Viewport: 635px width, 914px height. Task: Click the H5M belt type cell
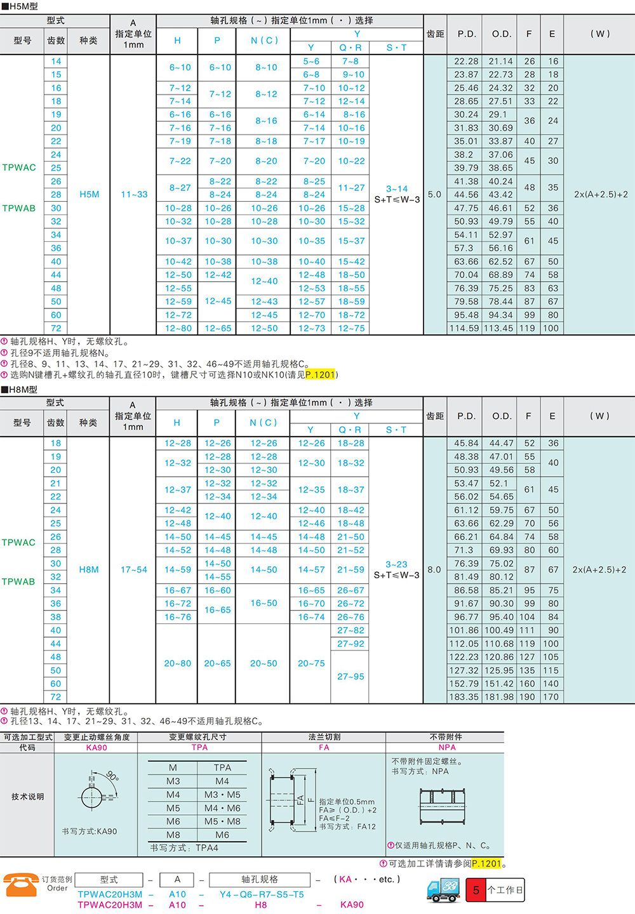(x=89, y=194)
